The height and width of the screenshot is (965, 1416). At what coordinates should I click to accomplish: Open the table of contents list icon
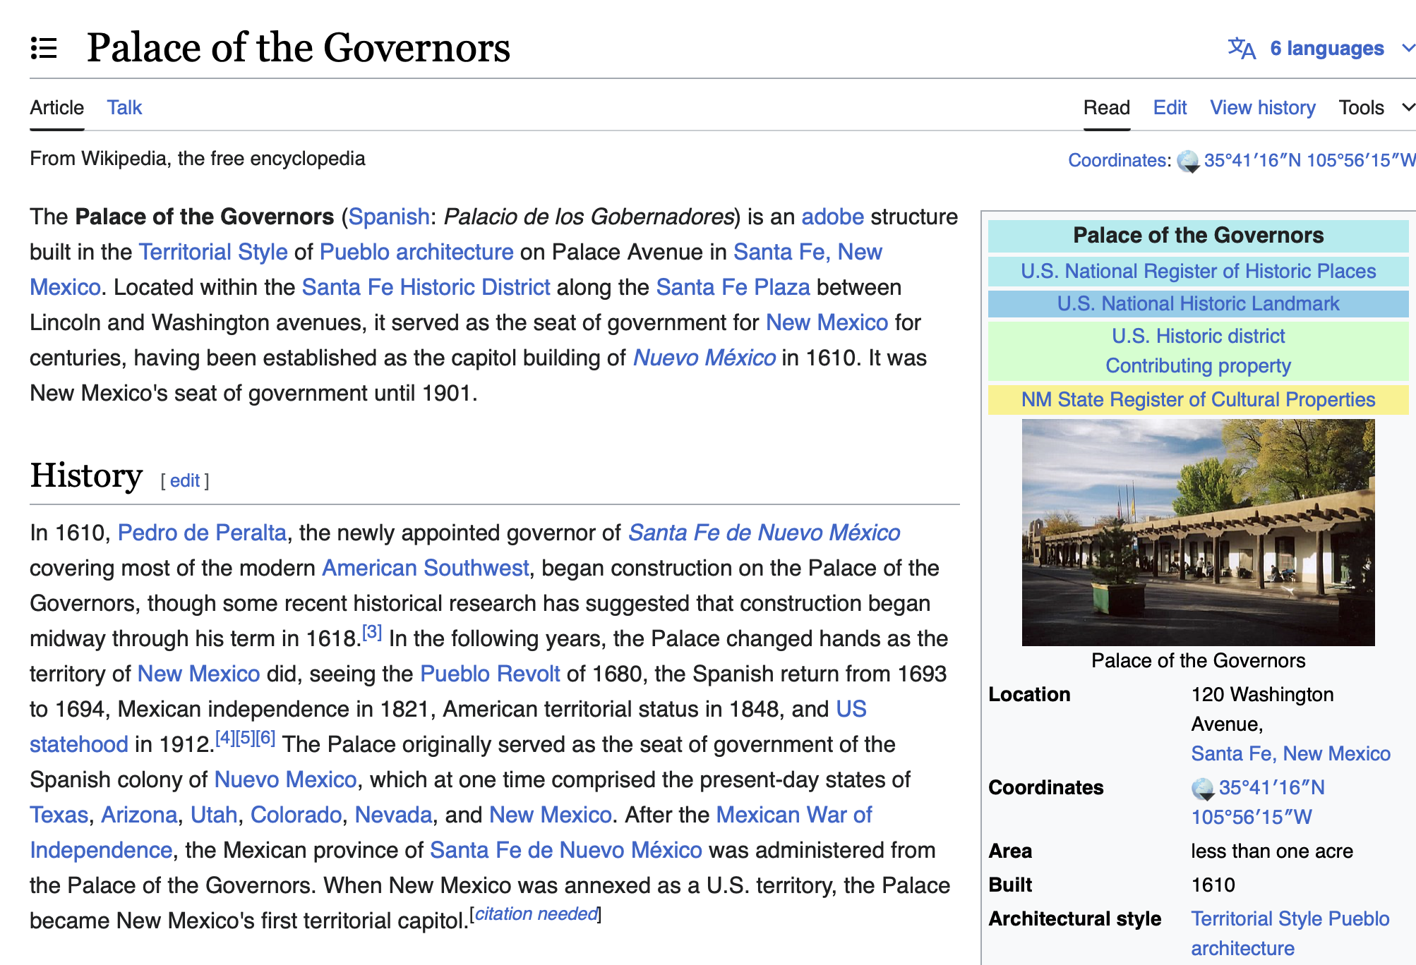[44, 48]
